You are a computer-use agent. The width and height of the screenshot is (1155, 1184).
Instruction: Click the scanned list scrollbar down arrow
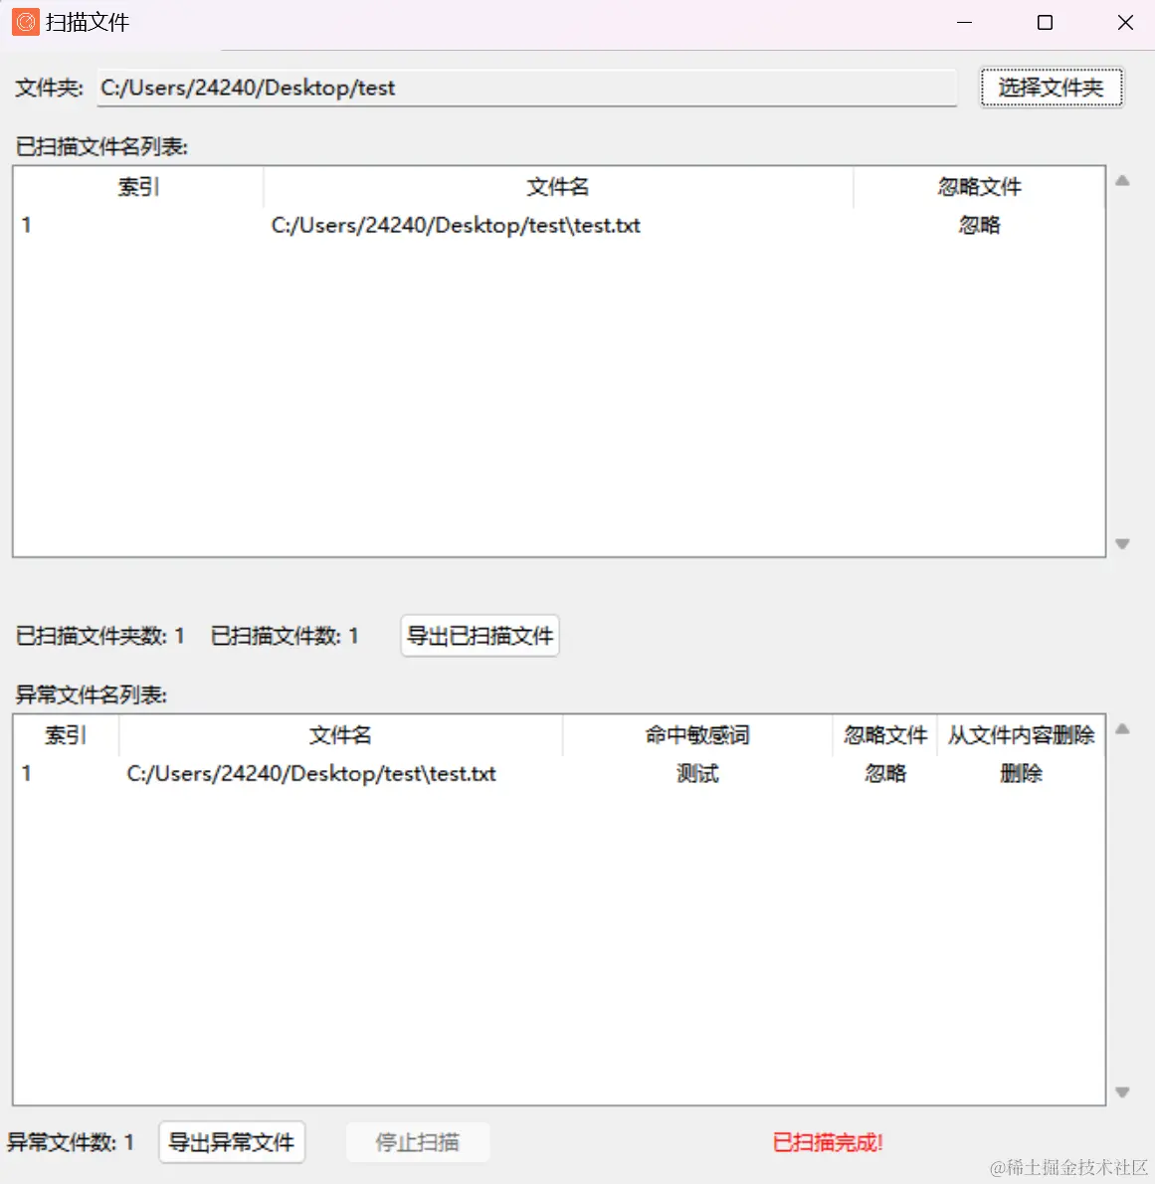pos(1122,543)
